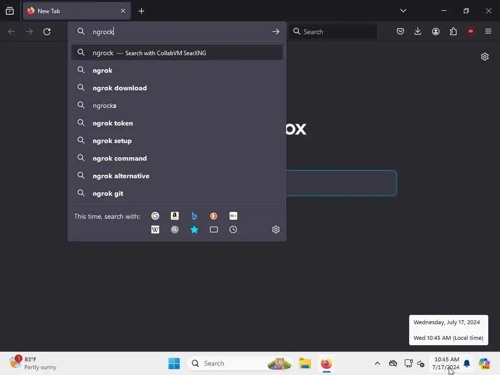List all tabs dropdown arrow
The width and height of the screenshot is (500, 375).
coord(403,11)
